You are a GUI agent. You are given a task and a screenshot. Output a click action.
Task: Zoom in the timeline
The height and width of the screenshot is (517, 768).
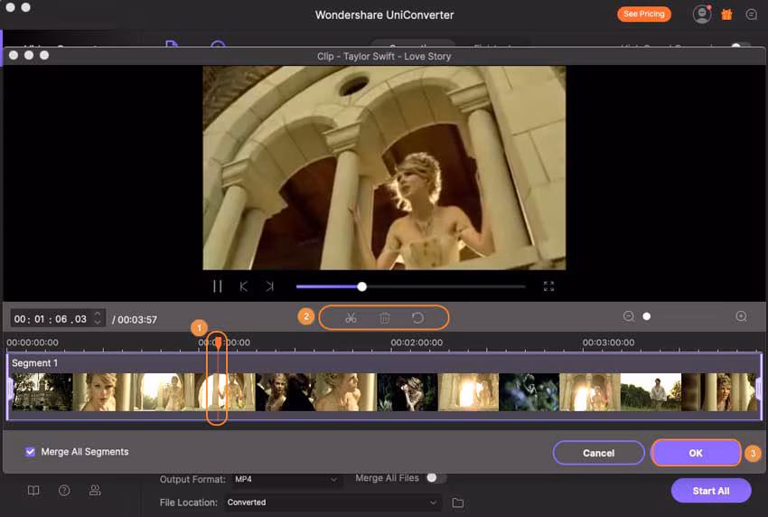point(742,316)
